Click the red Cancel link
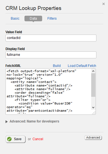Viewport: 108px width, 154px height. (38, 139)
